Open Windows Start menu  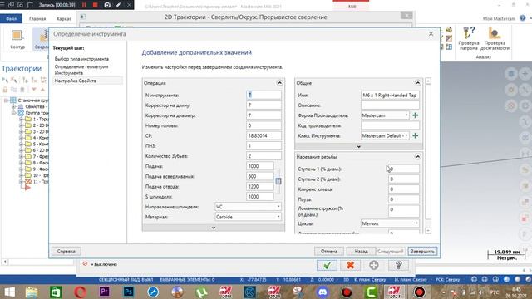[x=9, y=292]
